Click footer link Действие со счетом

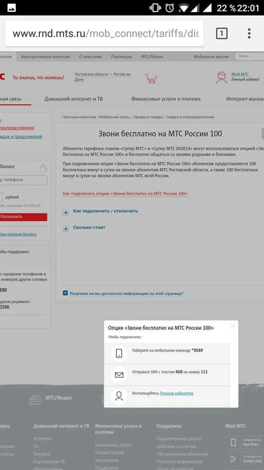pos(176,446)
